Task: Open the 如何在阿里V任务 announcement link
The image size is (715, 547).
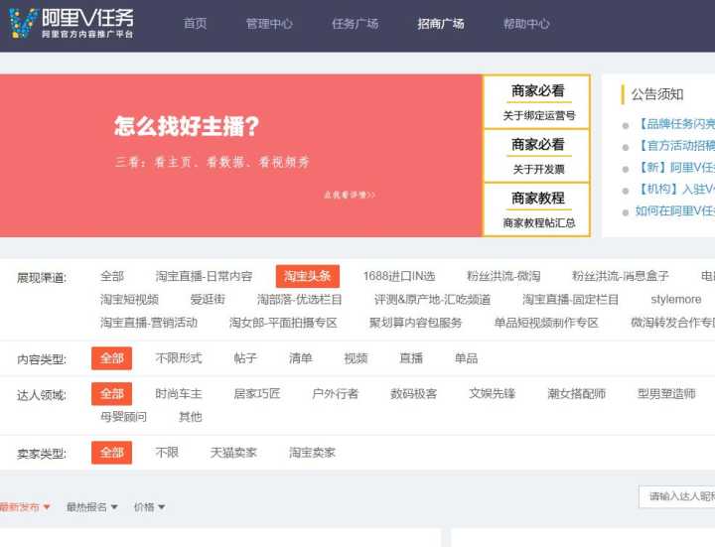Action: point(675,210)
